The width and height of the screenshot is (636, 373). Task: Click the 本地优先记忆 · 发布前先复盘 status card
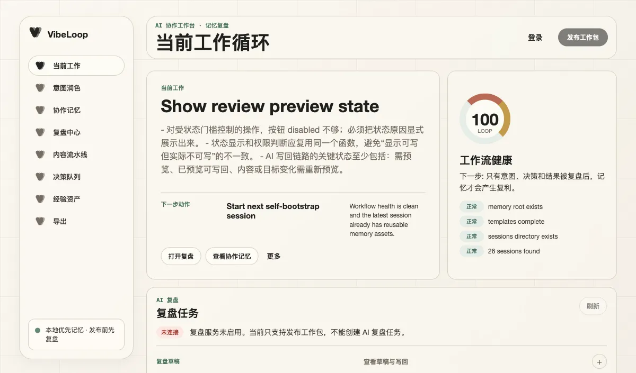tap(76, 334)
